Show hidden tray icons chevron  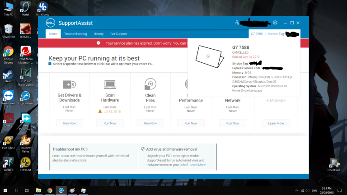click(x=296, y=190)
